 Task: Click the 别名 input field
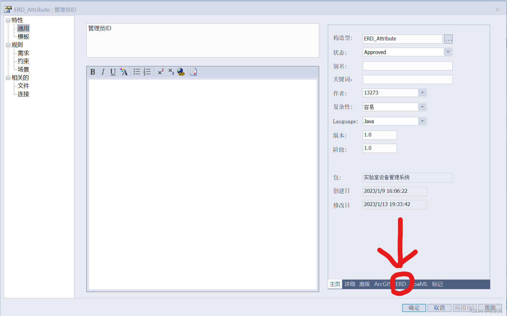point(407,66)
